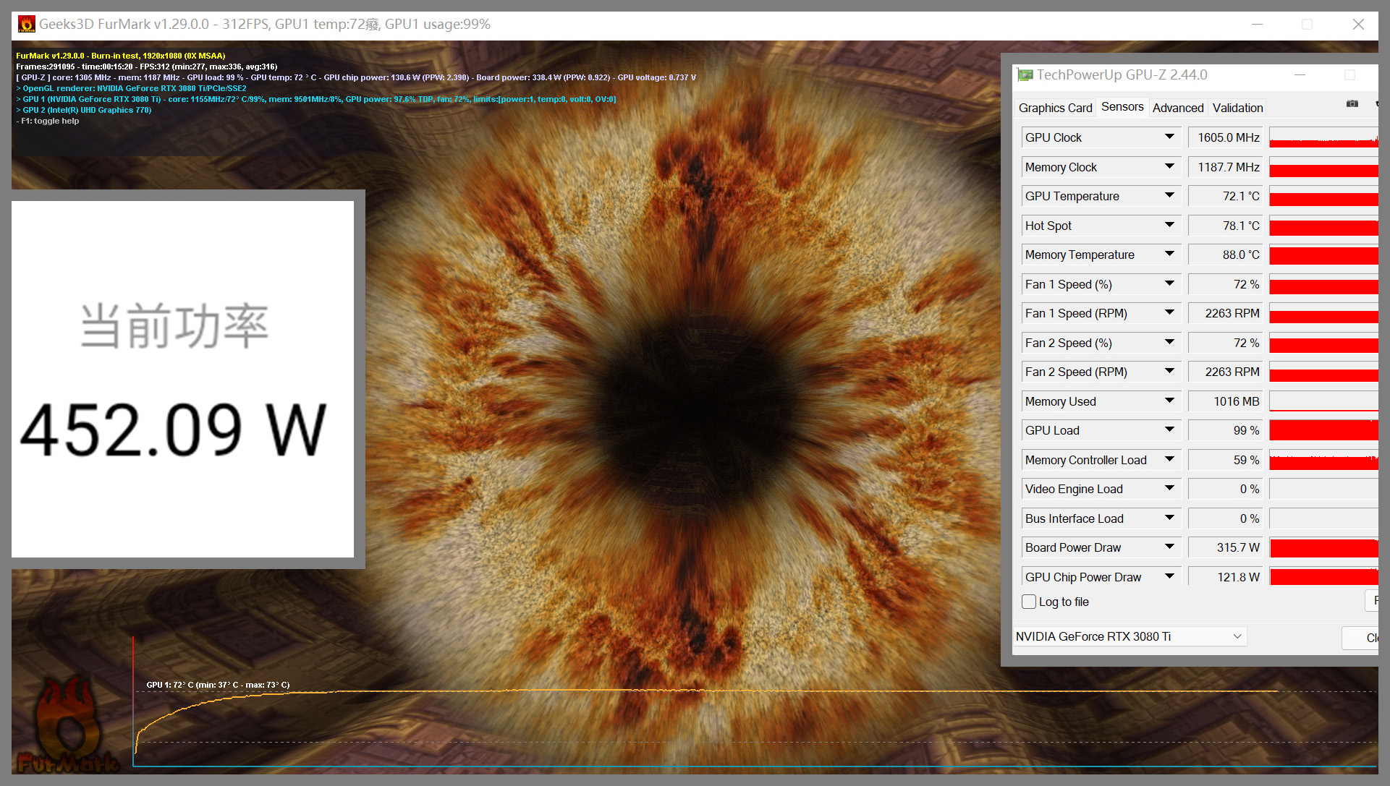Image resolution: width=1390 pixels, height=786 pixels.
Task: Enable the Log to file checkbox
Action: (x=1029, y=602)
